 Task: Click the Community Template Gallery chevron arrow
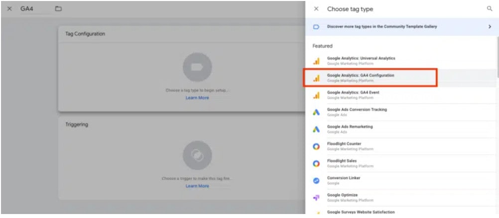490,27
